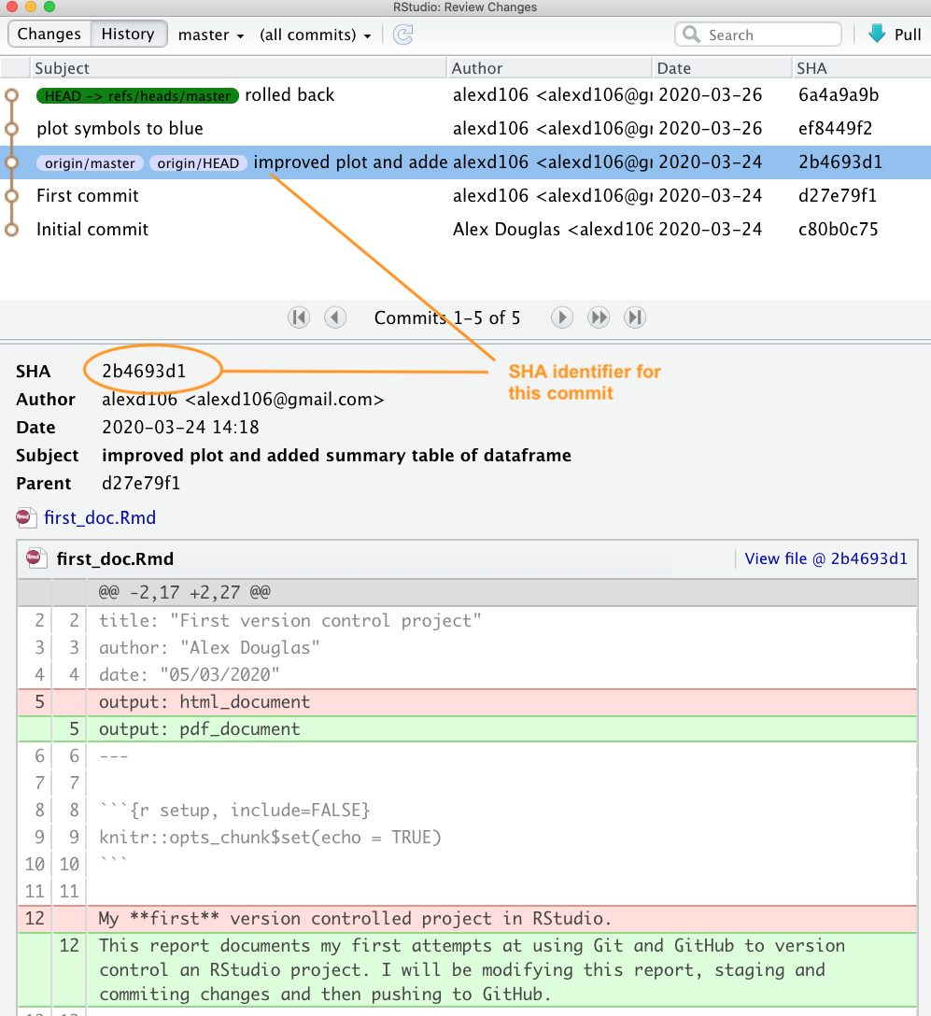Viewport: 931px width, 1016px height.
Task: Click the Pull down-arrow icon
Action: click(876, 35)
